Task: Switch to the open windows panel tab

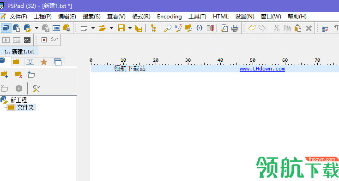Action: tap(58, 62)
